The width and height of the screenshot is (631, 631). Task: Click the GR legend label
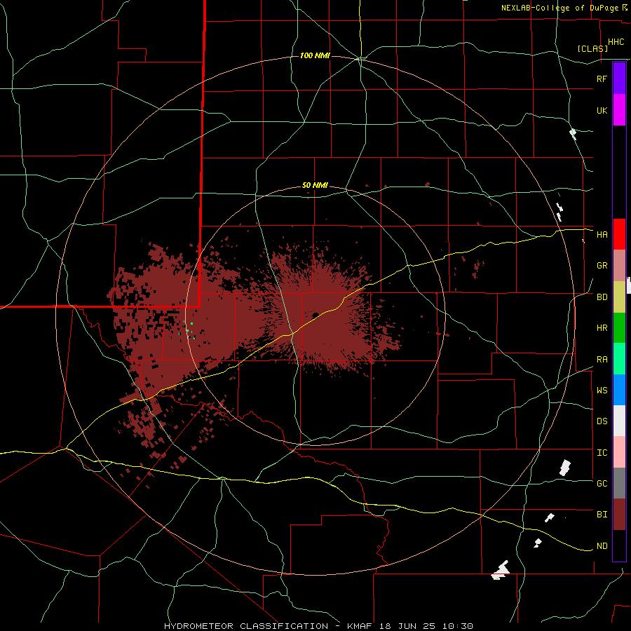[x=602, y=266]
